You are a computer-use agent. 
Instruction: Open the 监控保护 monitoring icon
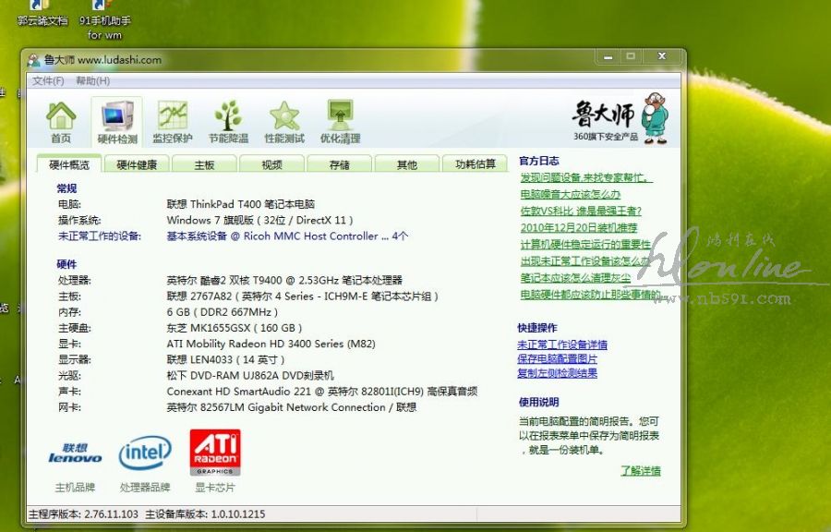tap(173, 123)
